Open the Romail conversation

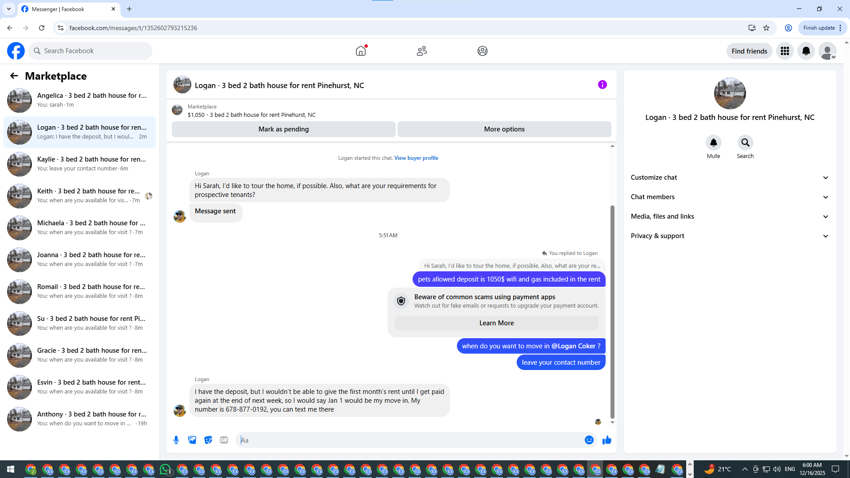click(x=80, y=292)
